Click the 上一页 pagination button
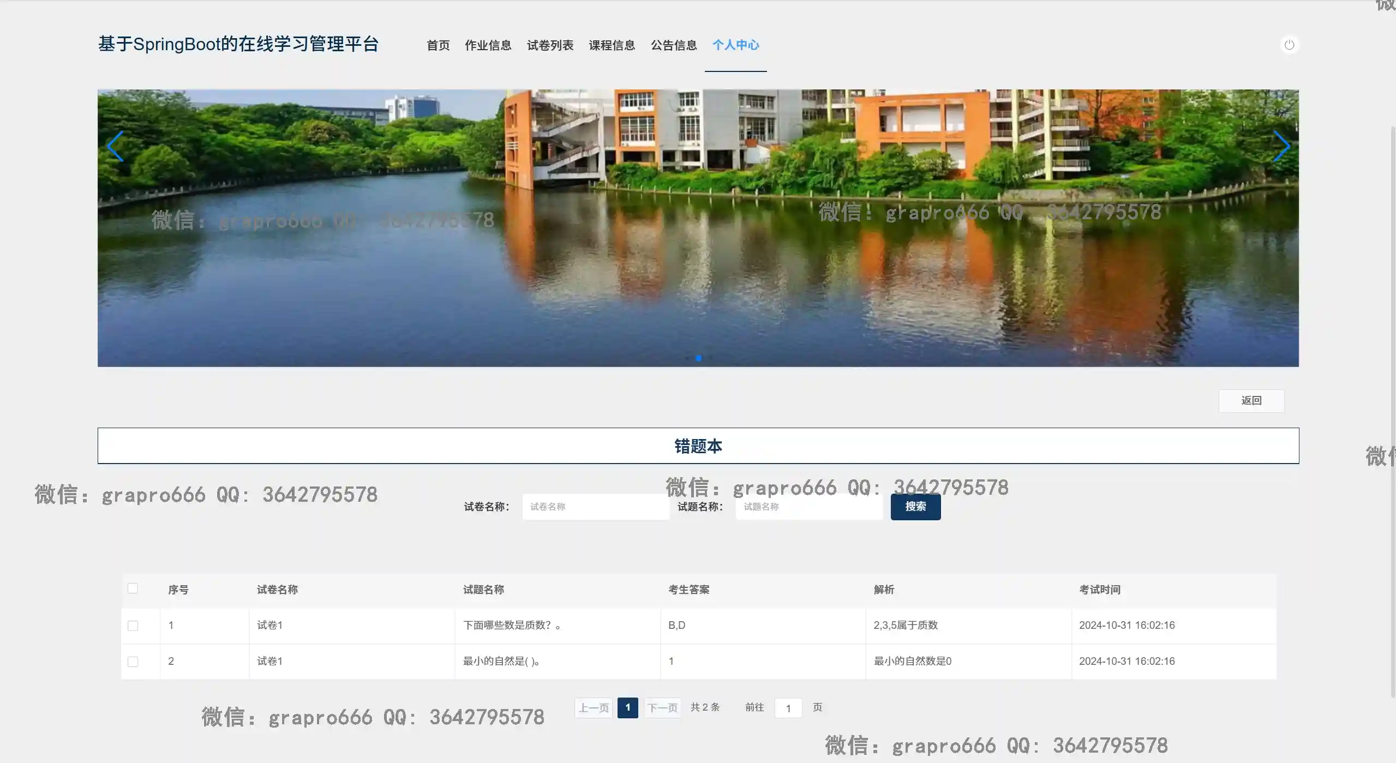The width and height of the screenshot is (1396, 763). [594, 708]
